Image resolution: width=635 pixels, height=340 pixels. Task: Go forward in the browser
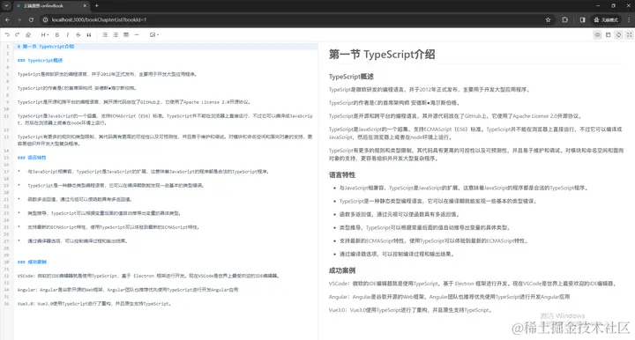19,19
